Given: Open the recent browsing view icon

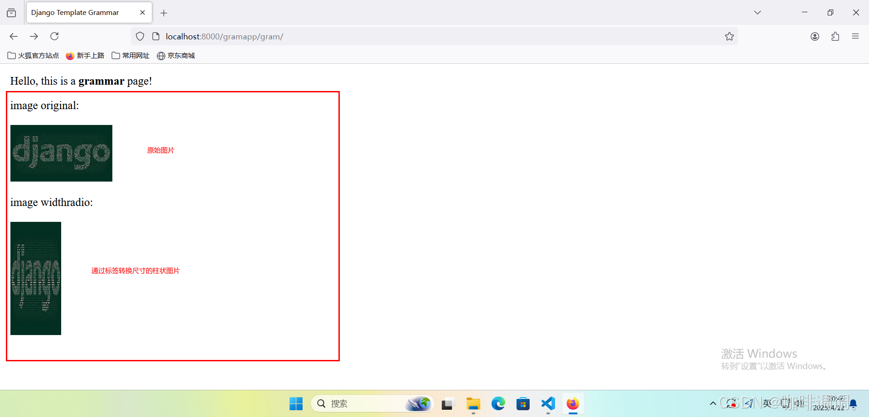Looking at the screenshot, I should pos(11,13).
